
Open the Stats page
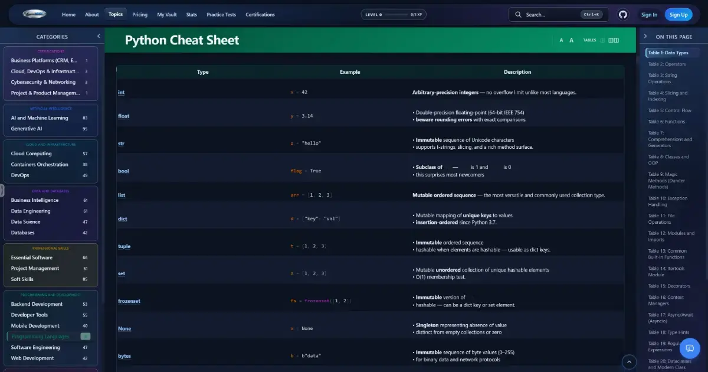[192, 15]
